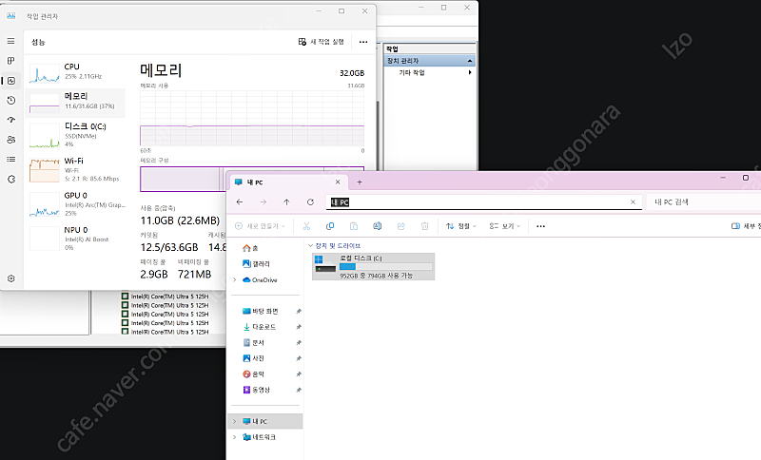
Task: Select Performance page icon in Task Manager sidebar
Action: 11,81
